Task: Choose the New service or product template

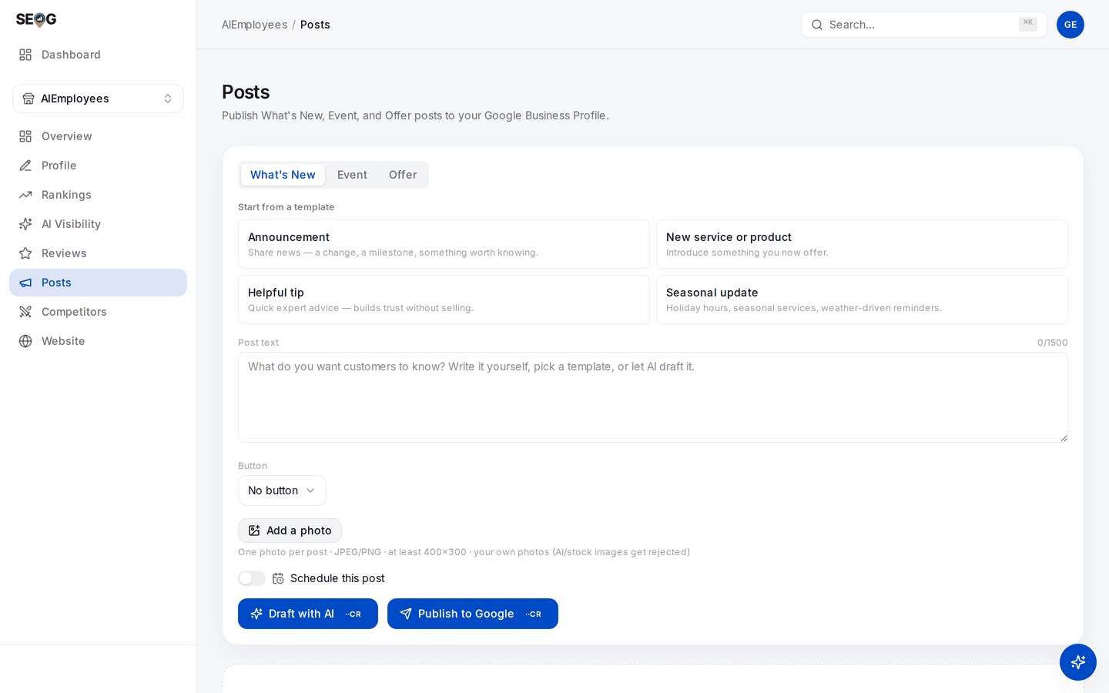Action: (862, 244)
